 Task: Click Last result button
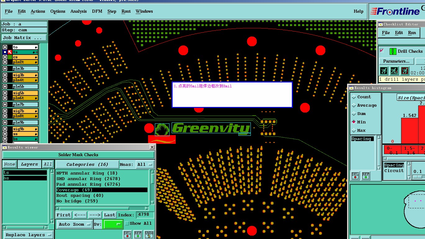pos(110,215)
